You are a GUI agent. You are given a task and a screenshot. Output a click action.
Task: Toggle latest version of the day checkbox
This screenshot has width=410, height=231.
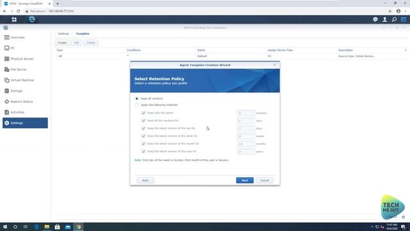(x=143, y=128)
